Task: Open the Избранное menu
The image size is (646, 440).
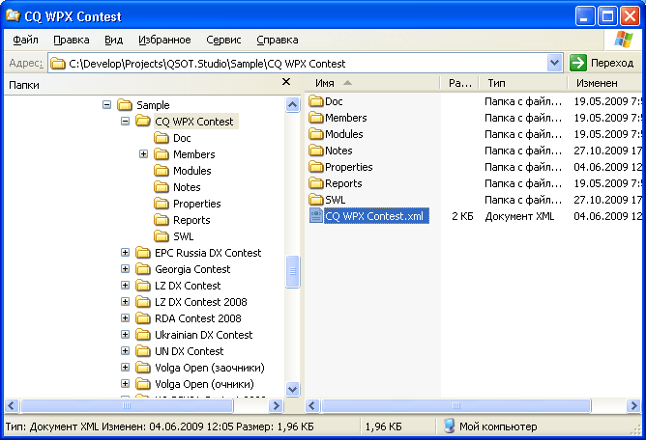Action: pos(164,40)
